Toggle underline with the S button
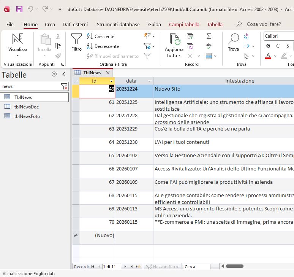 click(288, 46)
